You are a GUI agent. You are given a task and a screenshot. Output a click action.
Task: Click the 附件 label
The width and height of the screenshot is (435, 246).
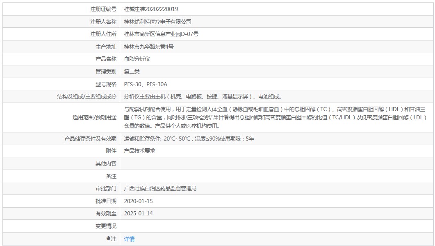coord(111,151)
